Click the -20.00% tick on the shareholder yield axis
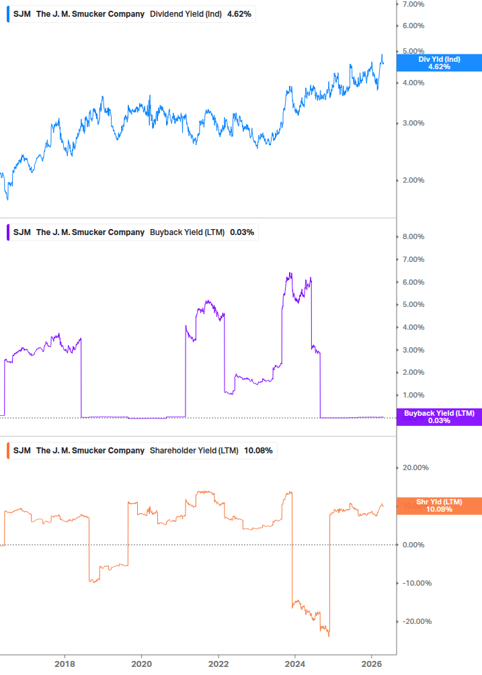 click(417, 622)
